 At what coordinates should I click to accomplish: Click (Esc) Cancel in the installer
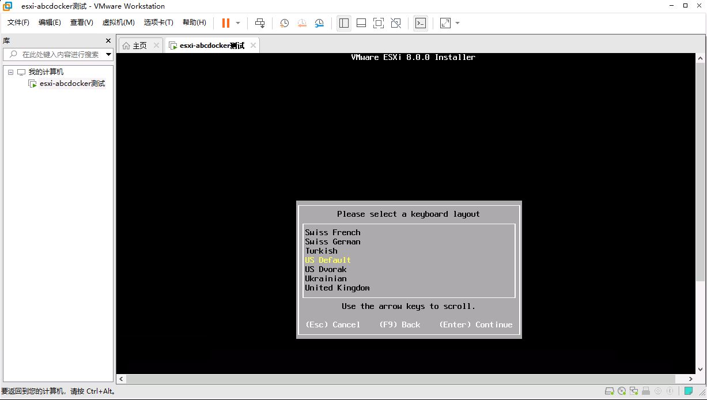(332, 324)
